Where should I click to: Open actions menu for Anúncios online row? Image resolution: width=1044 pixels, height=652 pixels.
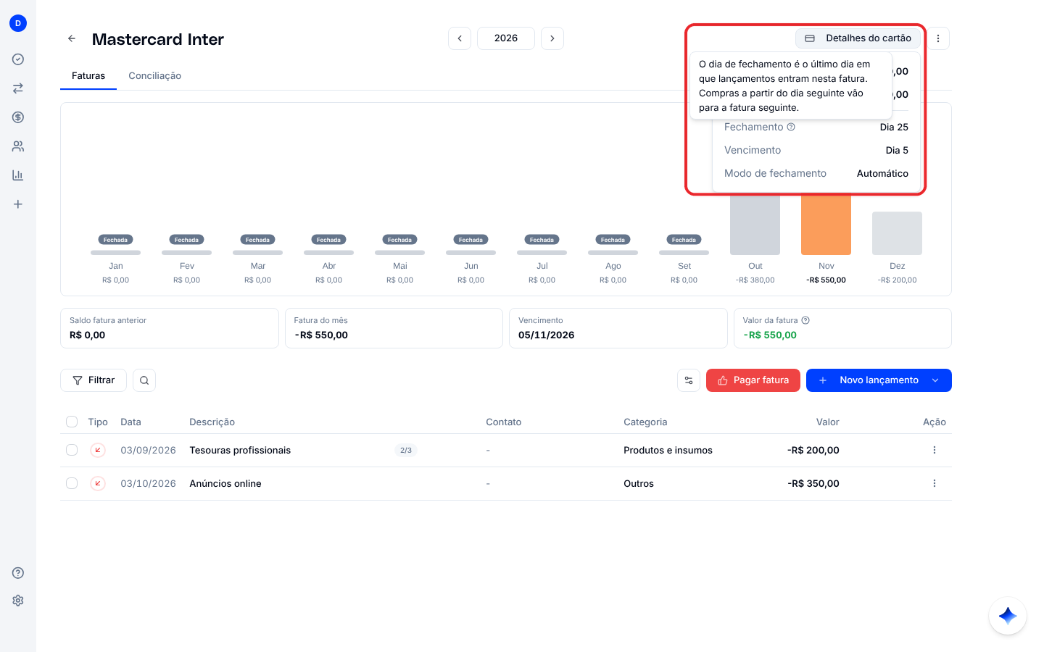pyautogui.click(x=935, y=483)
